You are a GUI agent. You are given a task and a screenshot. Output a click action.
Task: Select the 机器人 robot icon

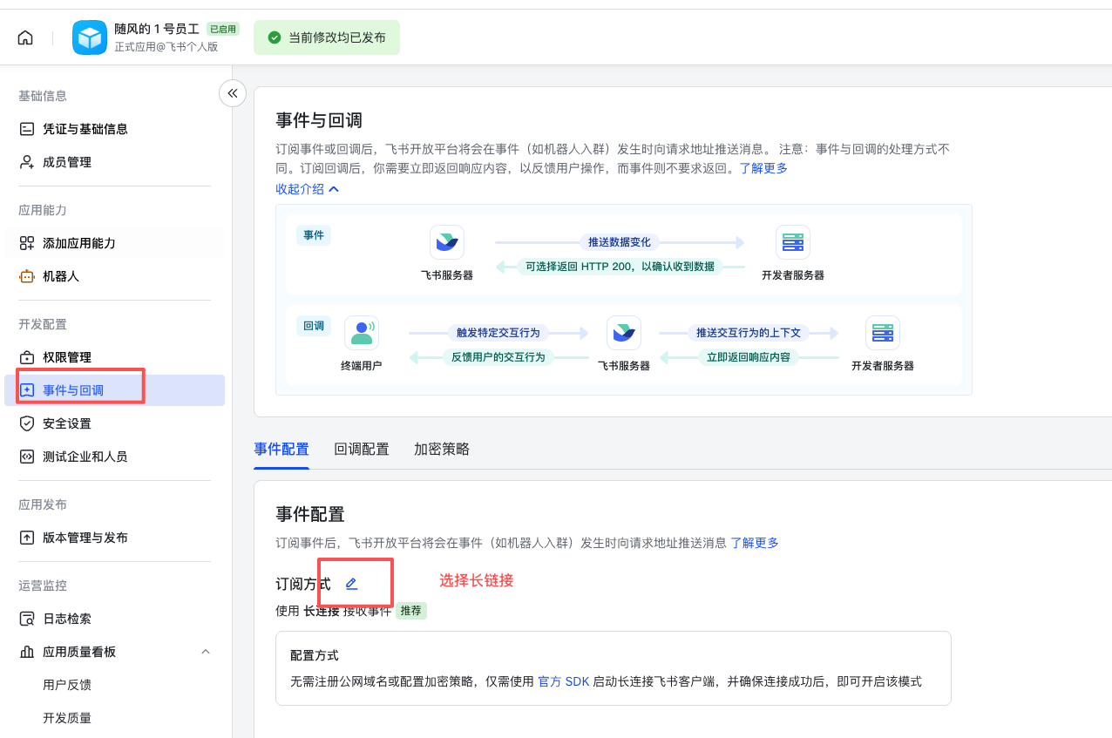[x=27, y=276]
